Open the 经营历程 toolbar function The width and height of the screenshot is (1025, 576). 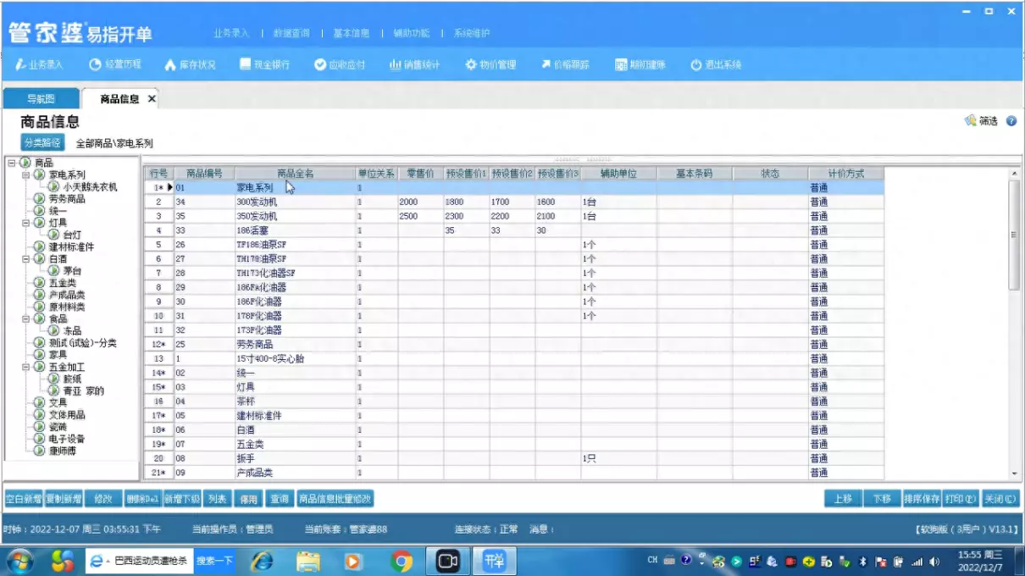click(x=114, y=63)
